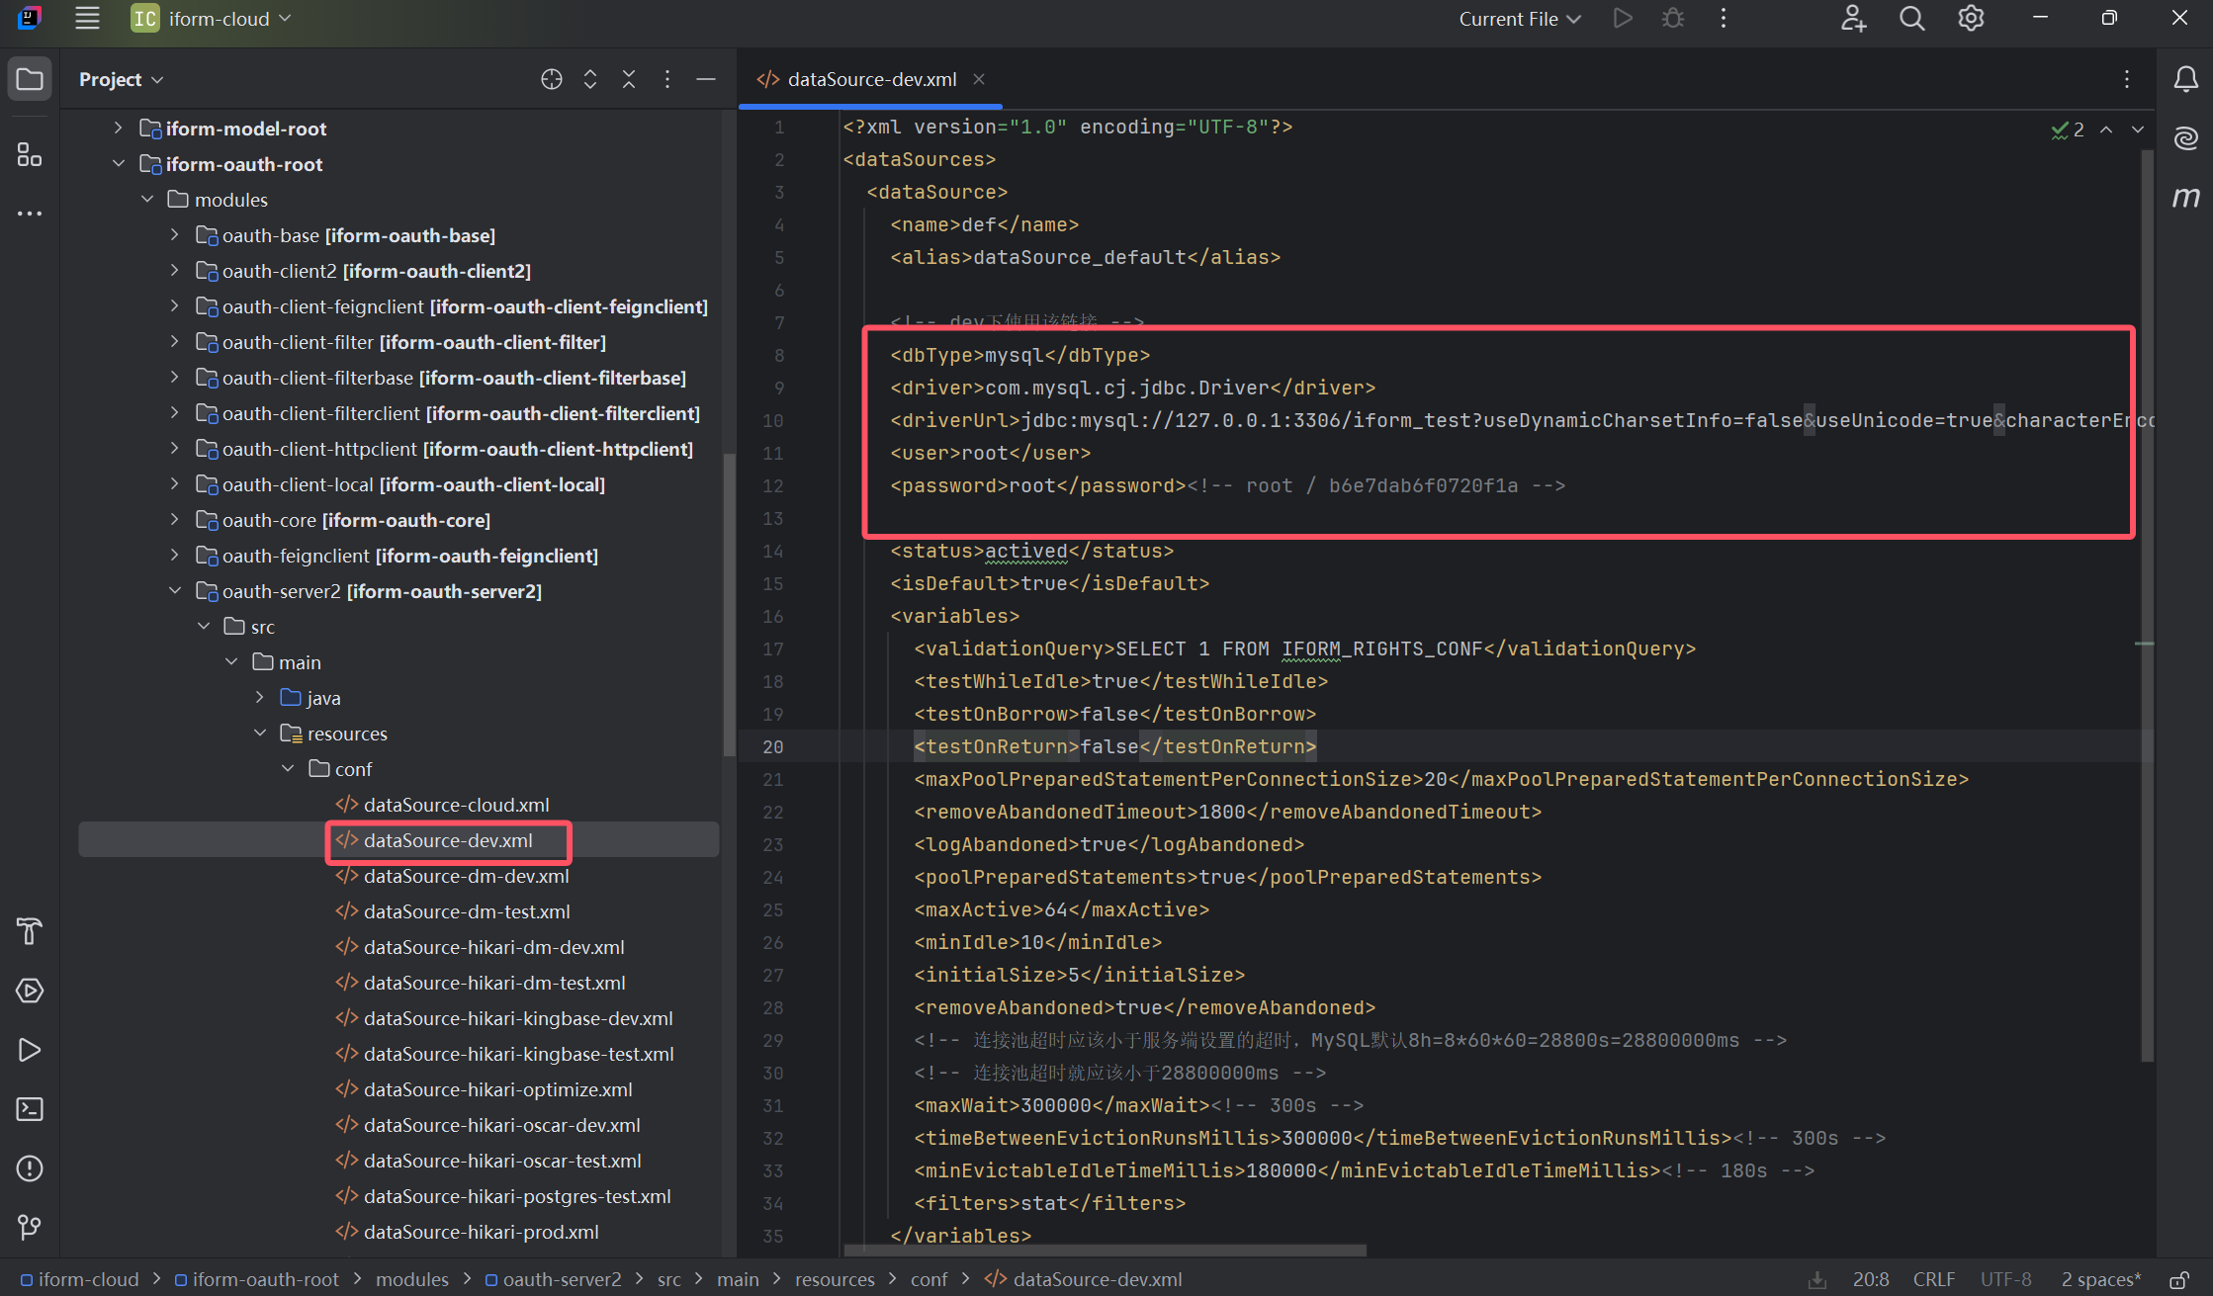The height and width of the screenshot is (1296, 2213).
Task: Open the Problems tool window icon
Action: 30,1168
